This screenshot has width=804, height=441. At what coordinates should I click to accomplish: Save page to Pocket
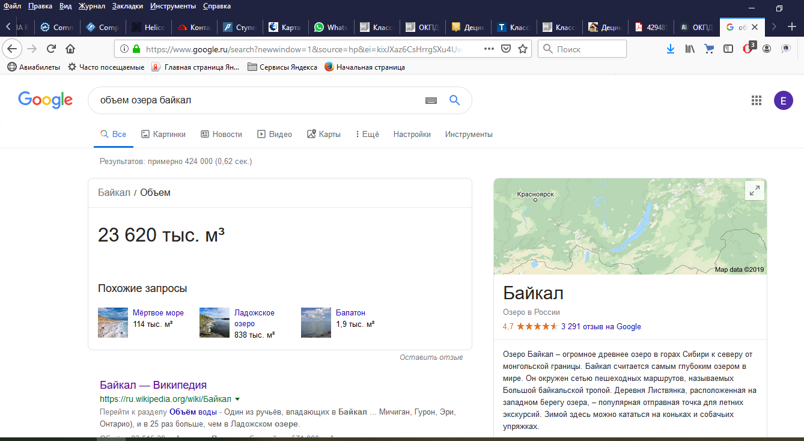(506, 49)
